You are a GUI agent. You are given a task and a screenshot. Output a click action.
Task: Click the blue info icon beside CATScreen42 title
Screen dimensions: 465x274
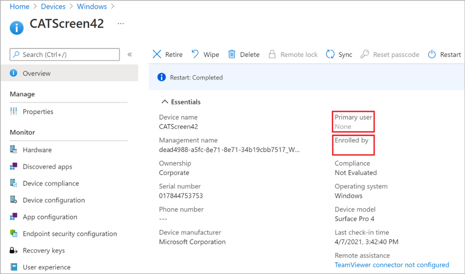(17, 28)
